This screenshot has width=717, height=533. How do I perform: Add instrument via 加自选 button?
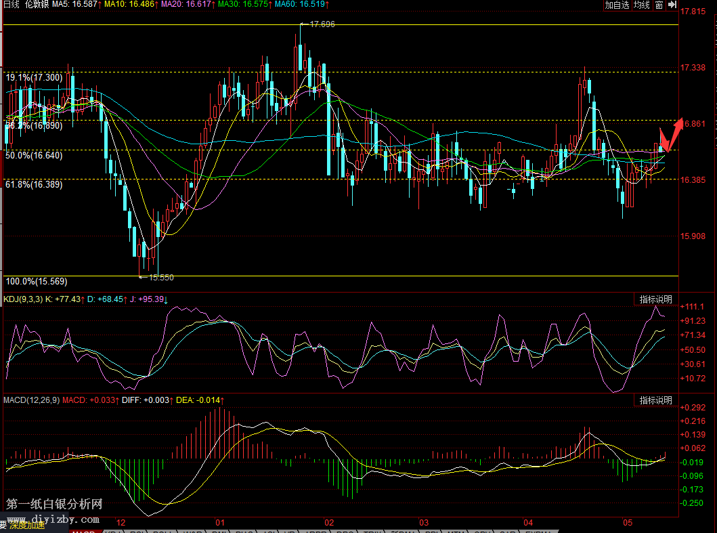617,5
